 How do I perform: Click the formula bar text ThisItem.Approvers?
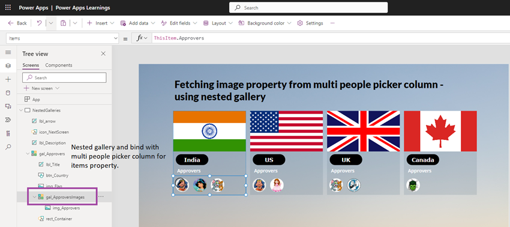179,38
